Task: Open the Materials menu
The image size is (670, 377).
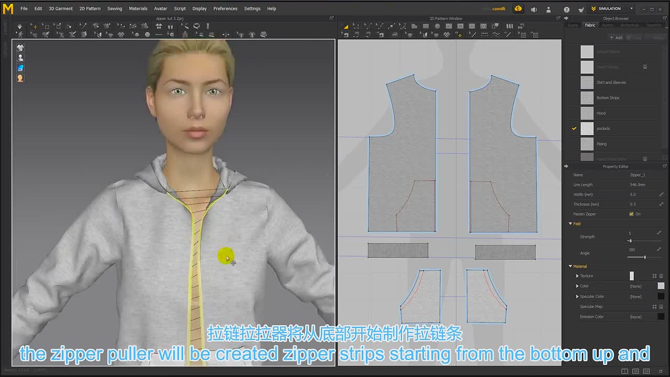Action: (x=138, y=9)
